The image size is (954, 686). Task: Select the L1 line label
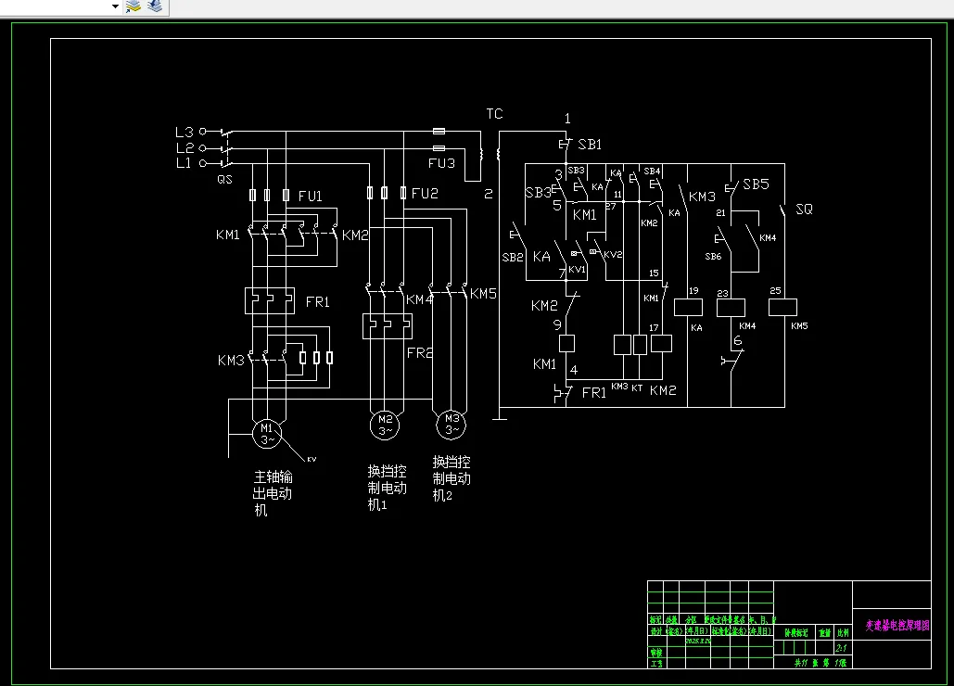pos(184,163)
